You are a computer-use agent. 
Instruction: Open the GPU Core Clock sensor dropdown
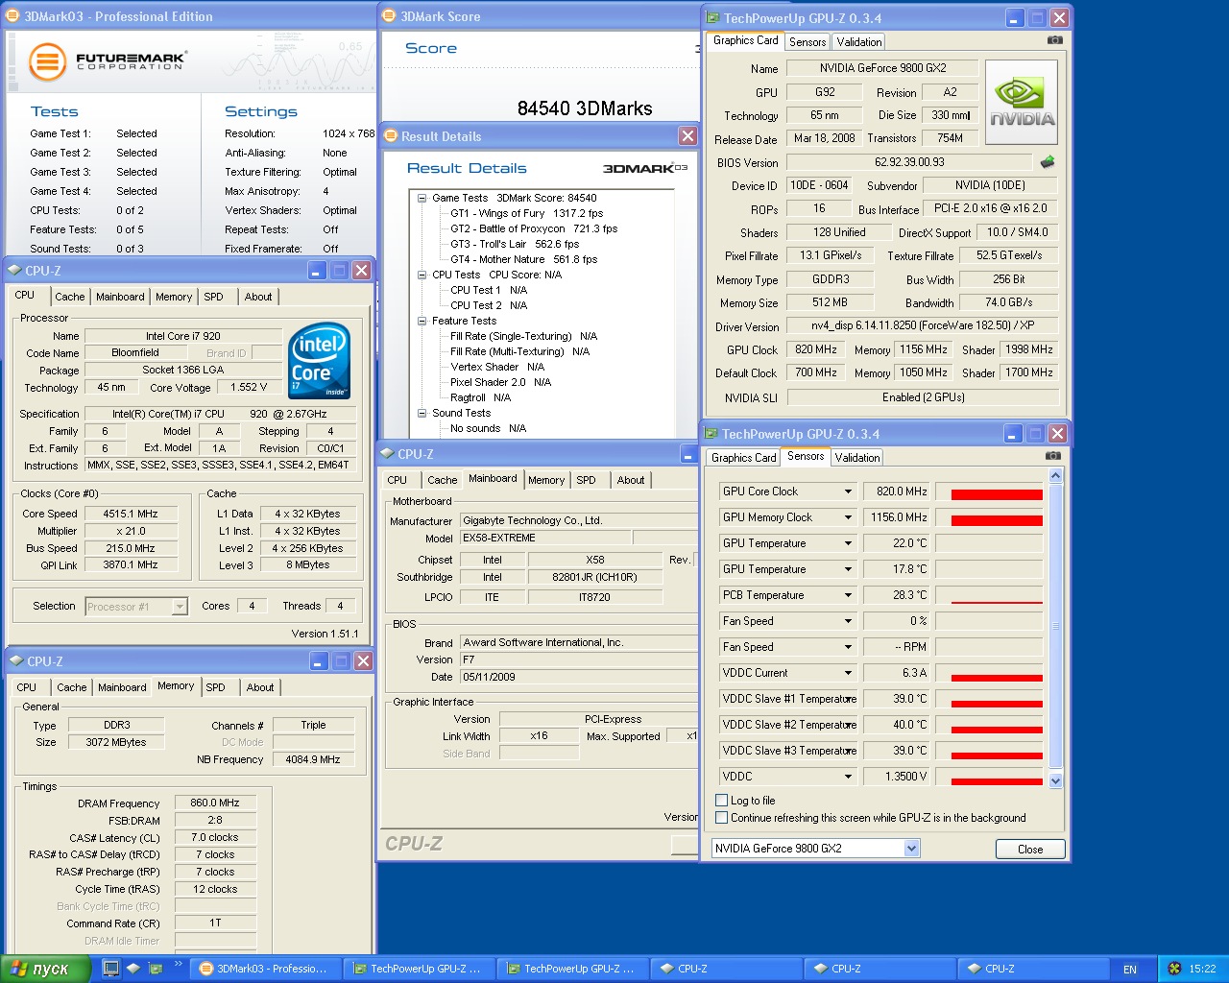[x=848, y=491]
